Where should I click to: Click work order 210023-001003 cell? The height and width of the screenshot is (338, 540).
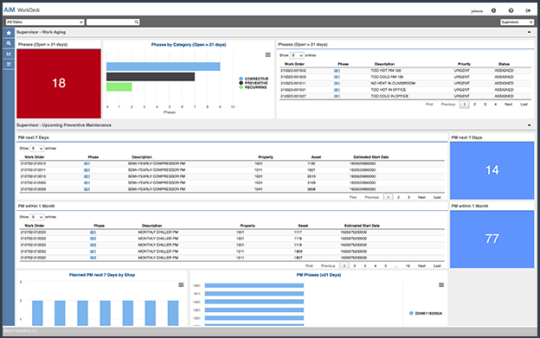293,77
